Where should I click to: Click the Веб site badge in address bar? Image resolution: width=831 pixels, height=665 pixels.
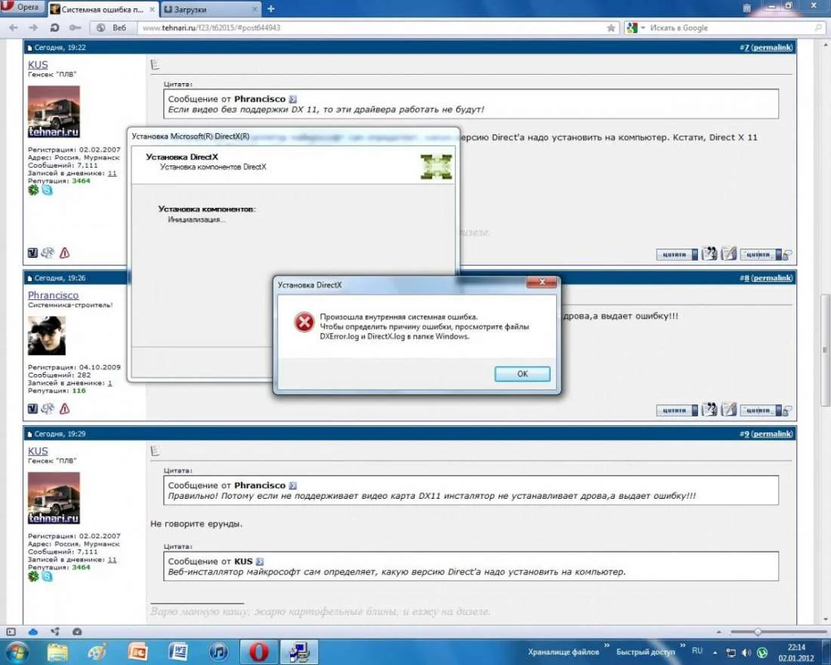coord(113,27)
